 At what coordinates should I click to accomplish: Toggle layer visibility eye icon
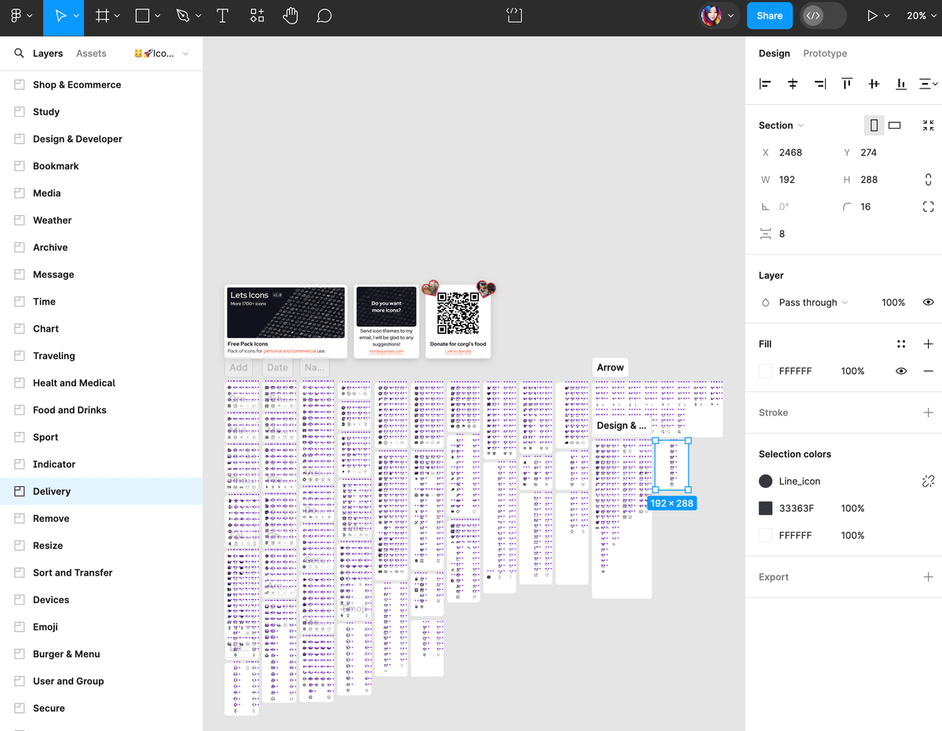[929, 303]
